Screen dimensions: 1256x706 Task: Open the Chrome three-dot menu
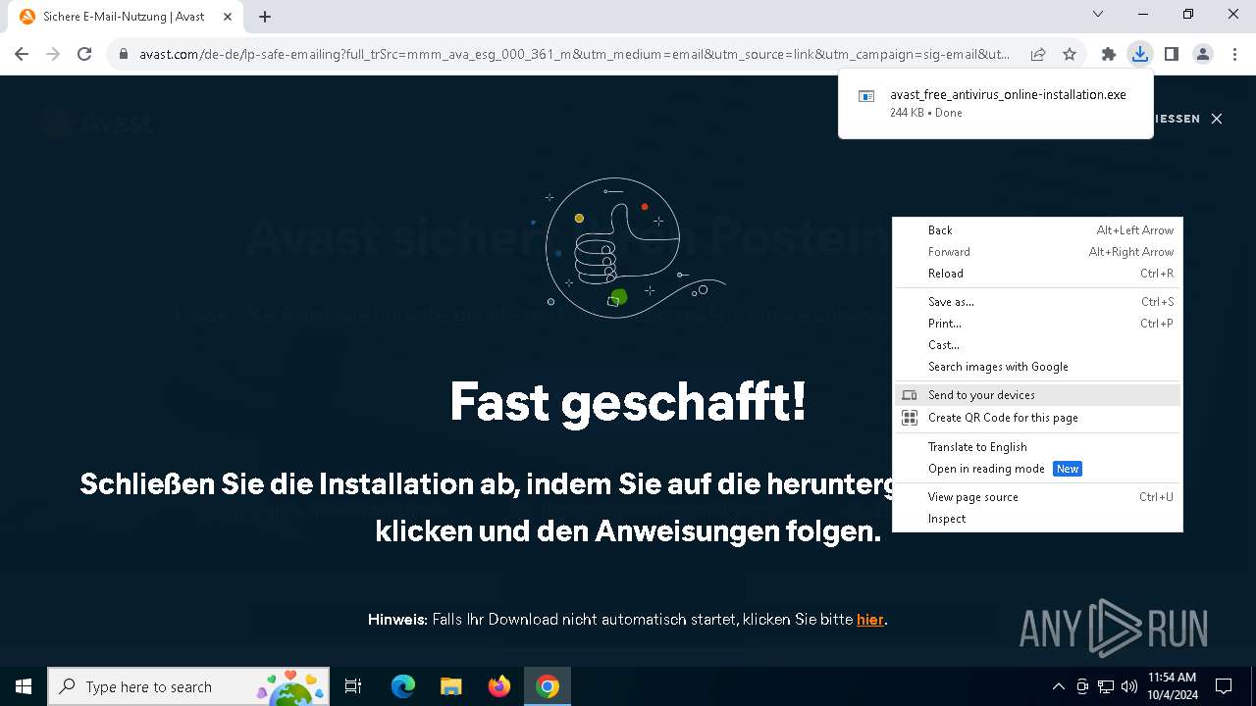click(1233, 55)
